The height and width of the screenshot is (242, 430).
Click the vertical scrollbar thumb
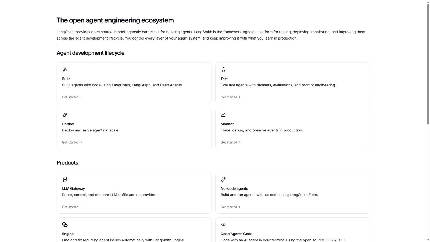coord(428,64)
